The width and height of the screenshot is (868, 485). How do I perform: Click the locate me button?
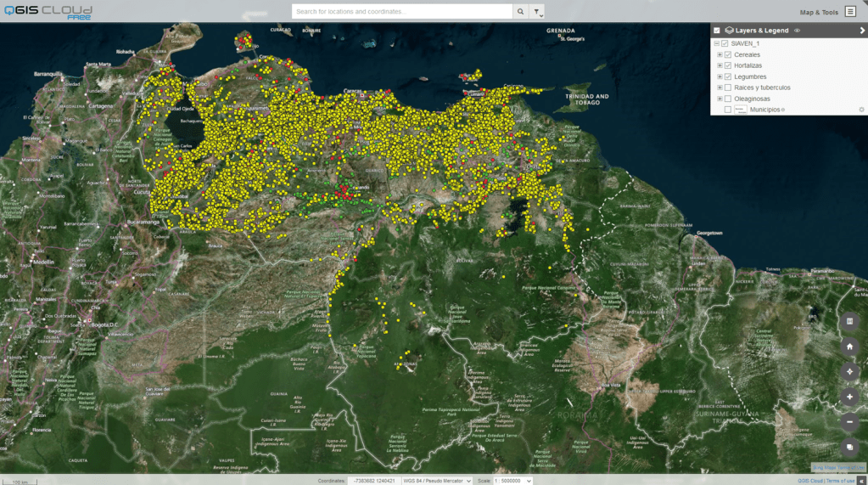(849, 372)
